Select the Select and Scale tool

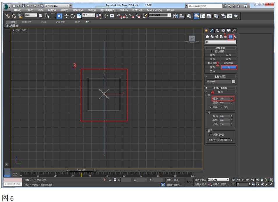click(79, 16)
